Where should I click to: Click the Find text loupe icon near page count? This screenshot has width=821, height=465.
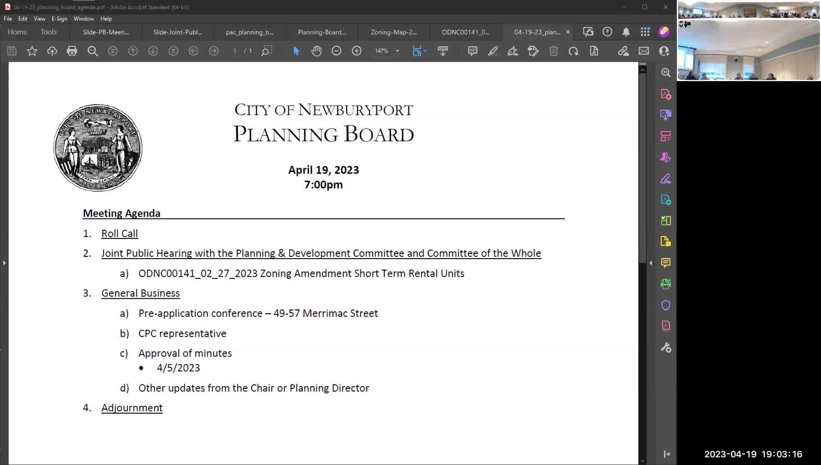(x=267, y=51)
